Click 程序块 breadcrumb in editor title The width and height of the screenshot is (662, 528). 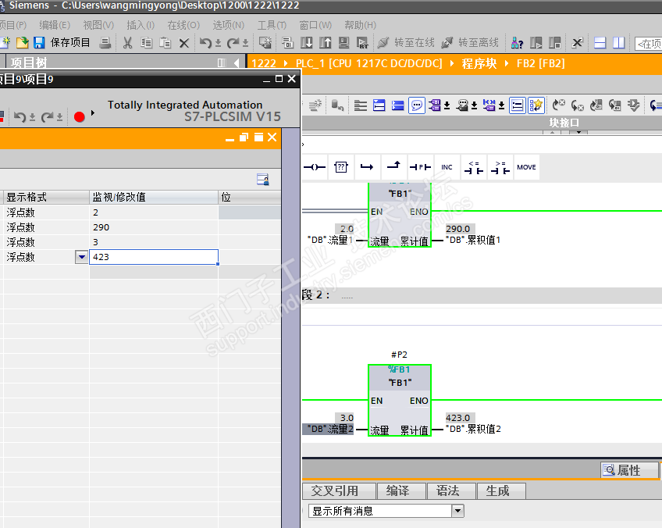[479, 63]
